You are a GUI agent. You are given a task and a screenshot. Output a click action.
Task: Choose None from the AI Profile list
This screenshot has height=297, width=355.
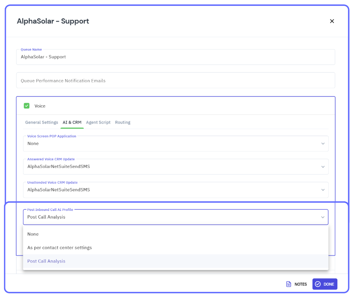(33, 234)
